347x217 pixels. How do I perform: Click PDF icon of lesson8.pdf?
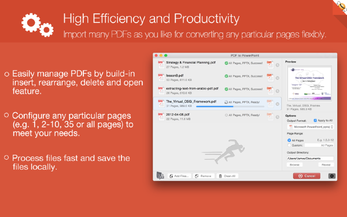point(161,78)
